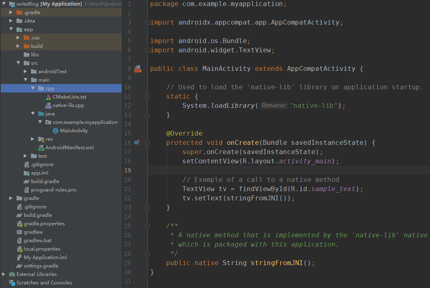Click the com.example.myapplication package icon
Screen dimensions: 430x288
point(48,122)
